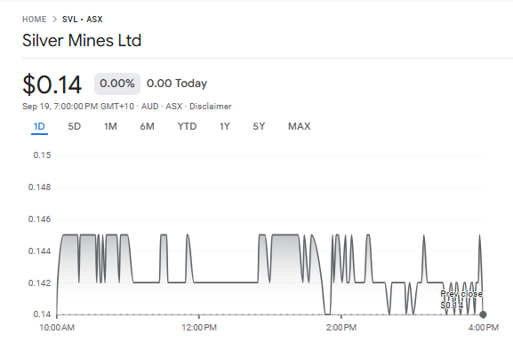Click the breadcrumb chevron separator after HOME
513x342 pixels.
click(54, 20)
